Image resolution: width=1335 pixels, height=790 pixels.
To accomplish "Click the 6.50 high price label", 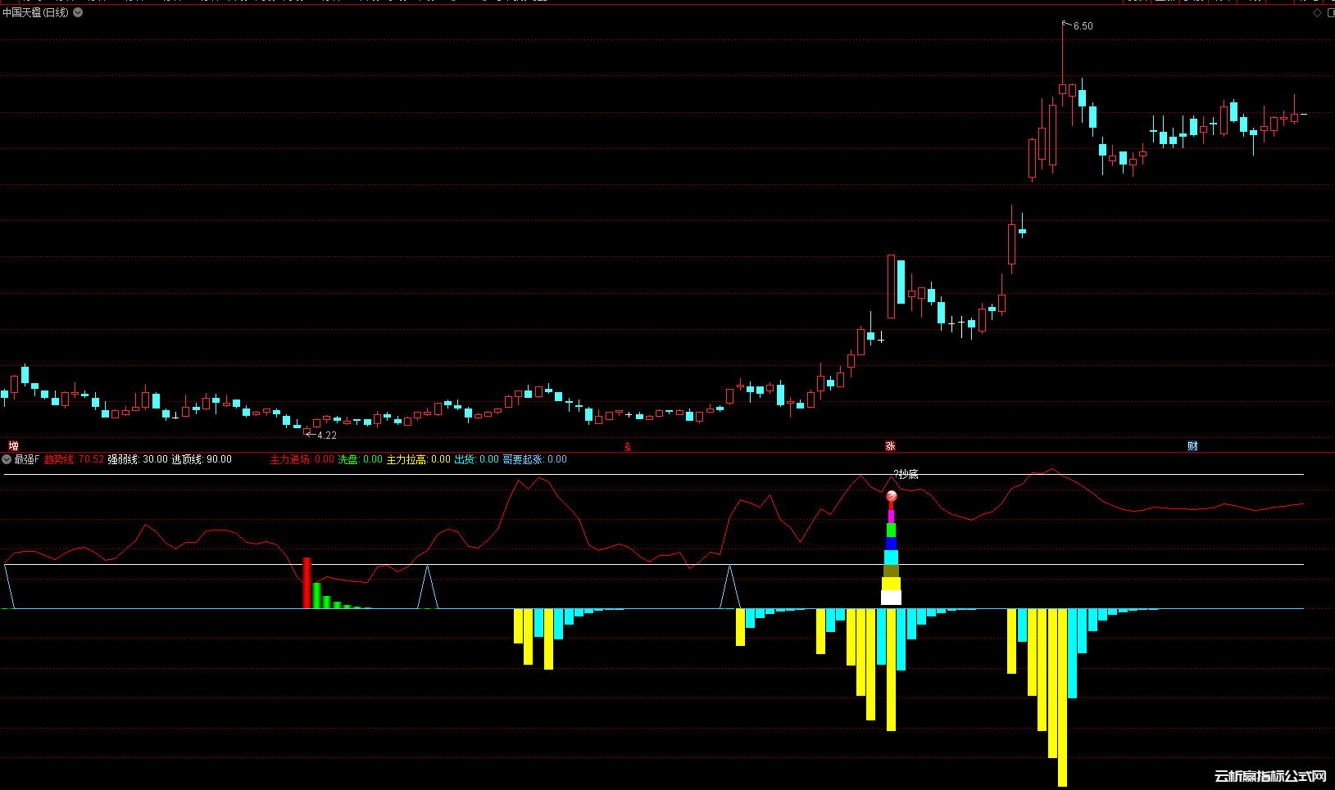I will click(1083, 26).
